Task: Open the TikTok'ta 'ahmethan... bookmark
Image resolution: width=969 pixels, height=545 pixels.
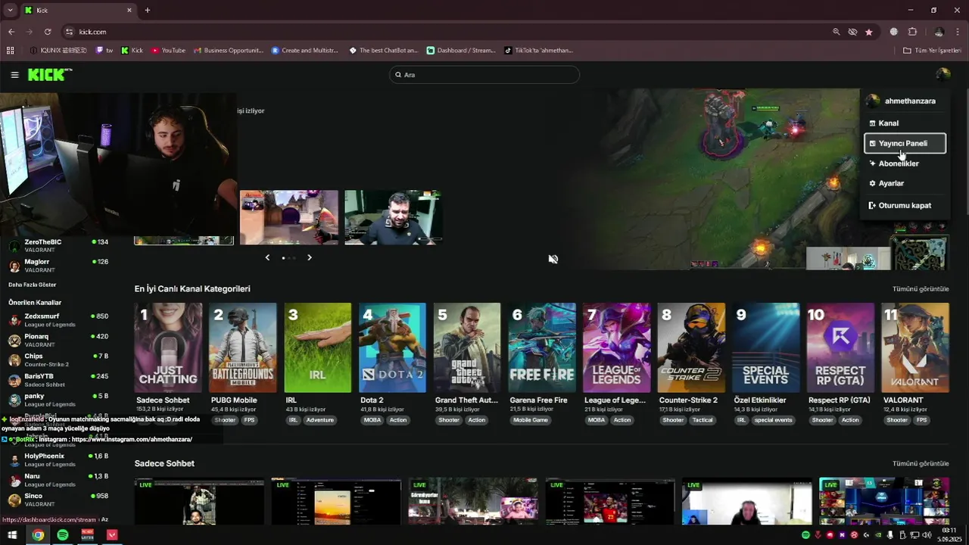Action: (538, 51)
